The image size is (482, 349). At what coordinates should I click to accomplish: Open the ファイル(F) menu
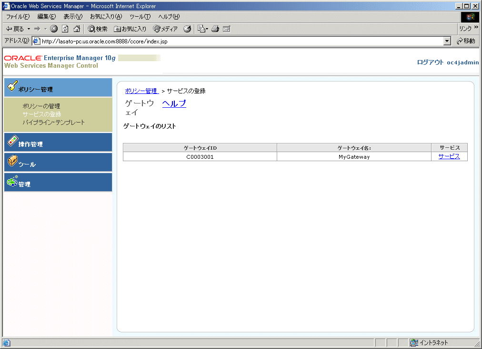18,17
